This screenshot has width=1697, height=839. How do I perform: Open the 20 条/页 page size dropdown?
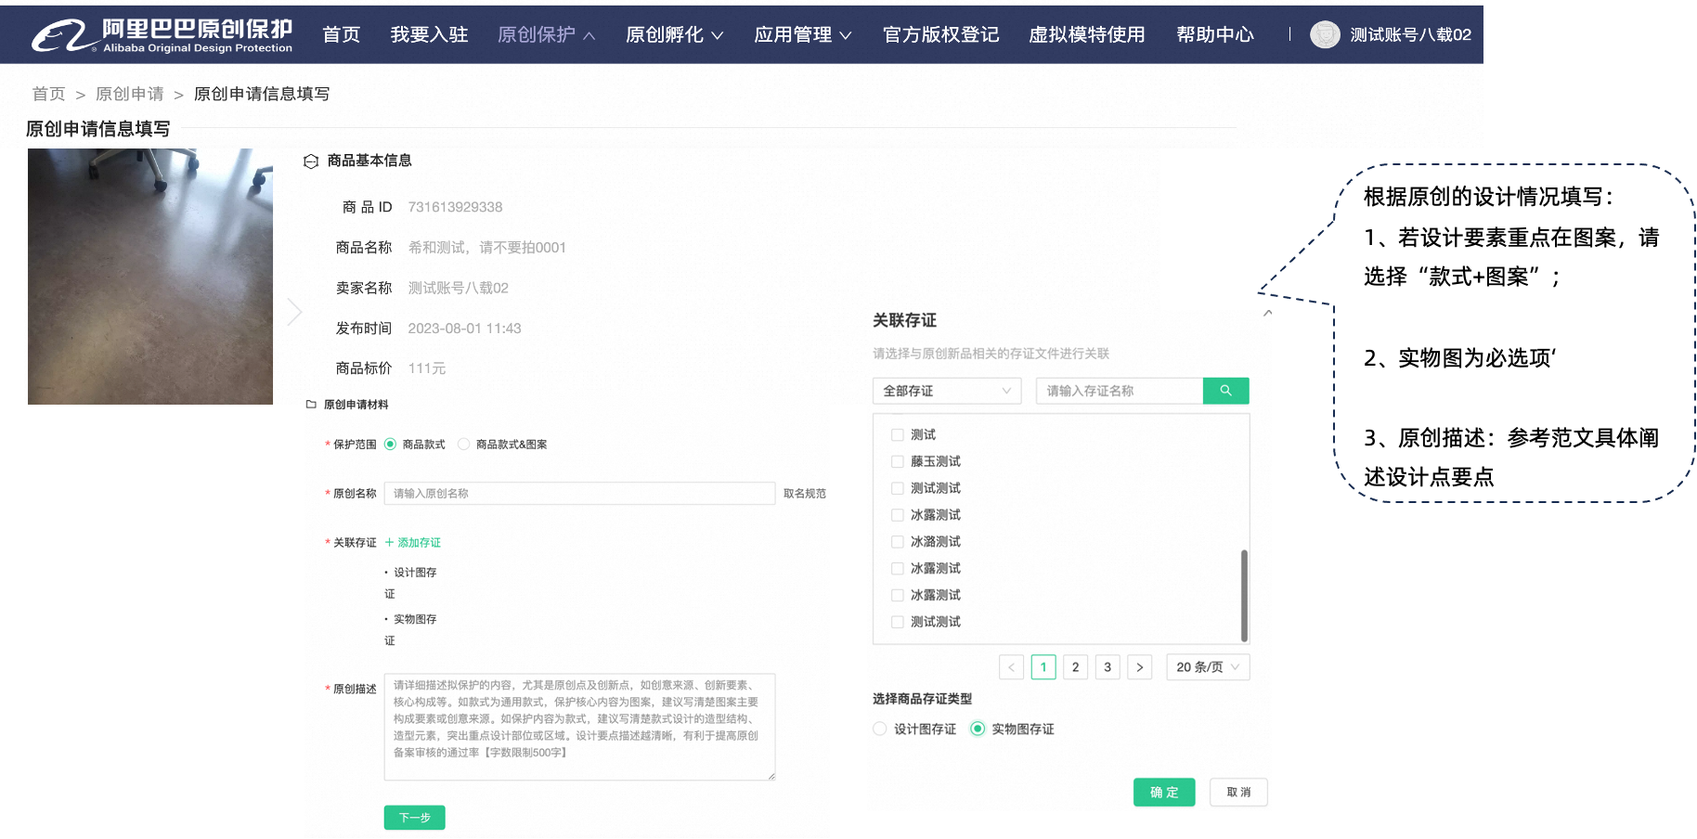pyautogui.click(x=1208, y=667)
